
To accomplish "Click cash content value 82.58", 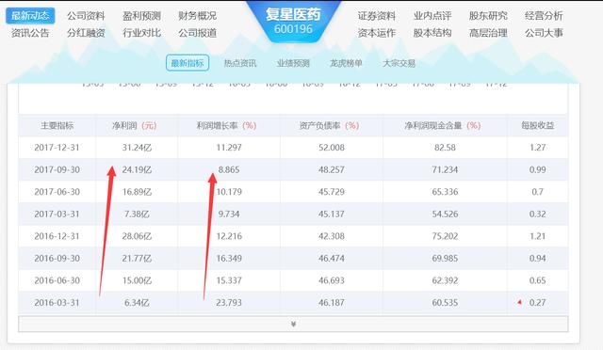I will pyautogui.click(x=445, y=148).
